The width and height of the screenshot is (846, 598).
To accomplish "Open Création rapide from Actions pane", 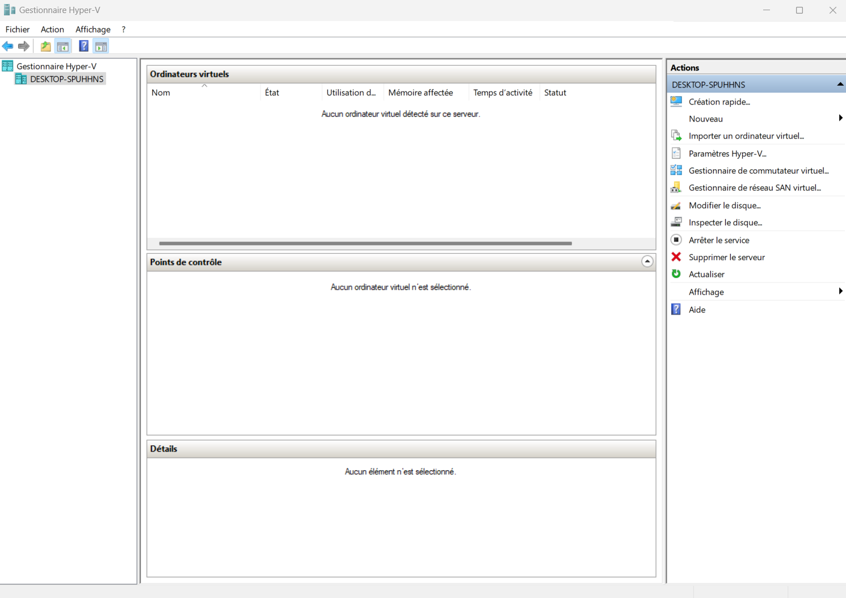I will tap(719, 102).
